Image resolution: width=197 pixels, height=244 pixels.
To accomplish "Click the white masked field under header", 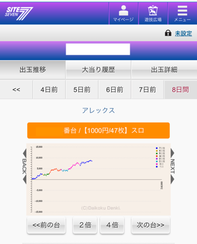I will [x=98, y=49].
